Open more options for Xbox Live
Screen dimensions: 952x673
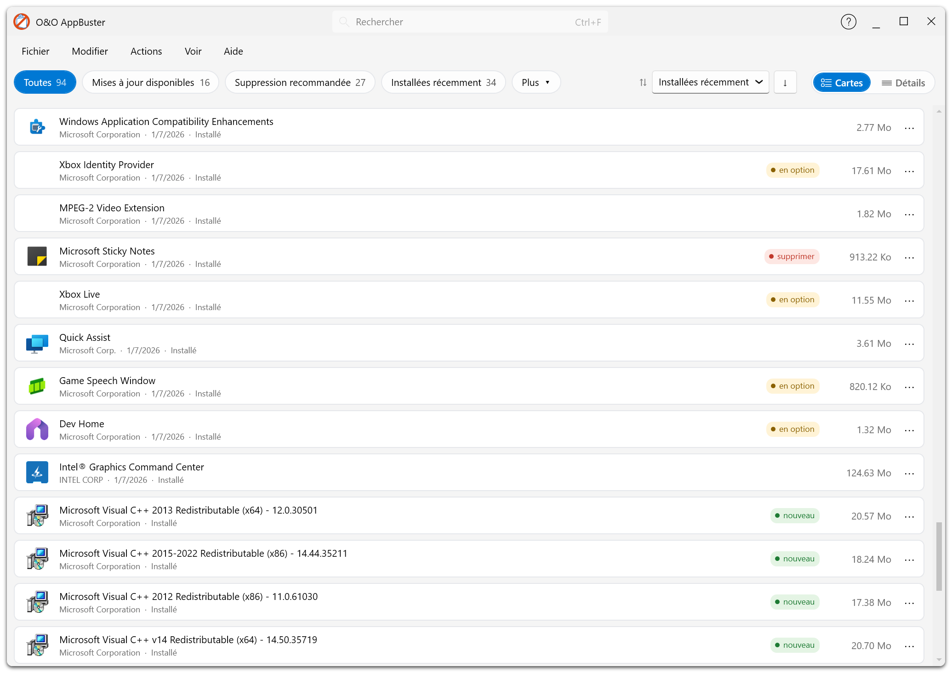(x=909, y=300)
